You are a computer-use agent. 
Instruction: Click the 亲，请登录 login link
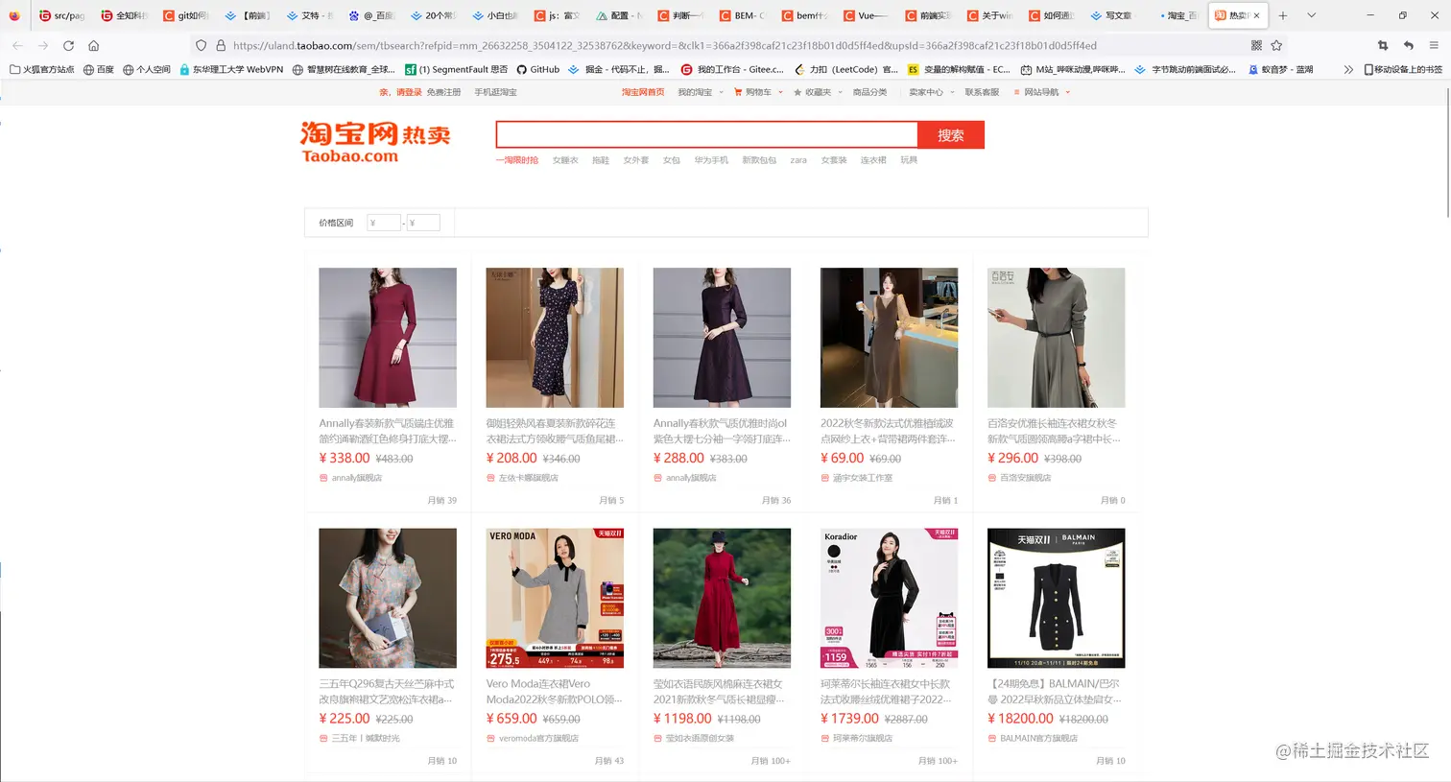tap(400, 92)
